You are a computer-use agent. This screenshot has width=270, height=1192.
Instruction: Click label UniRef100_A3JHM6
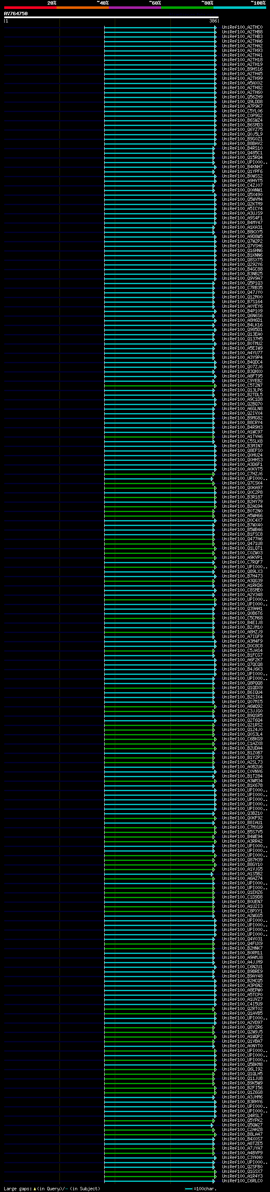242,1097
